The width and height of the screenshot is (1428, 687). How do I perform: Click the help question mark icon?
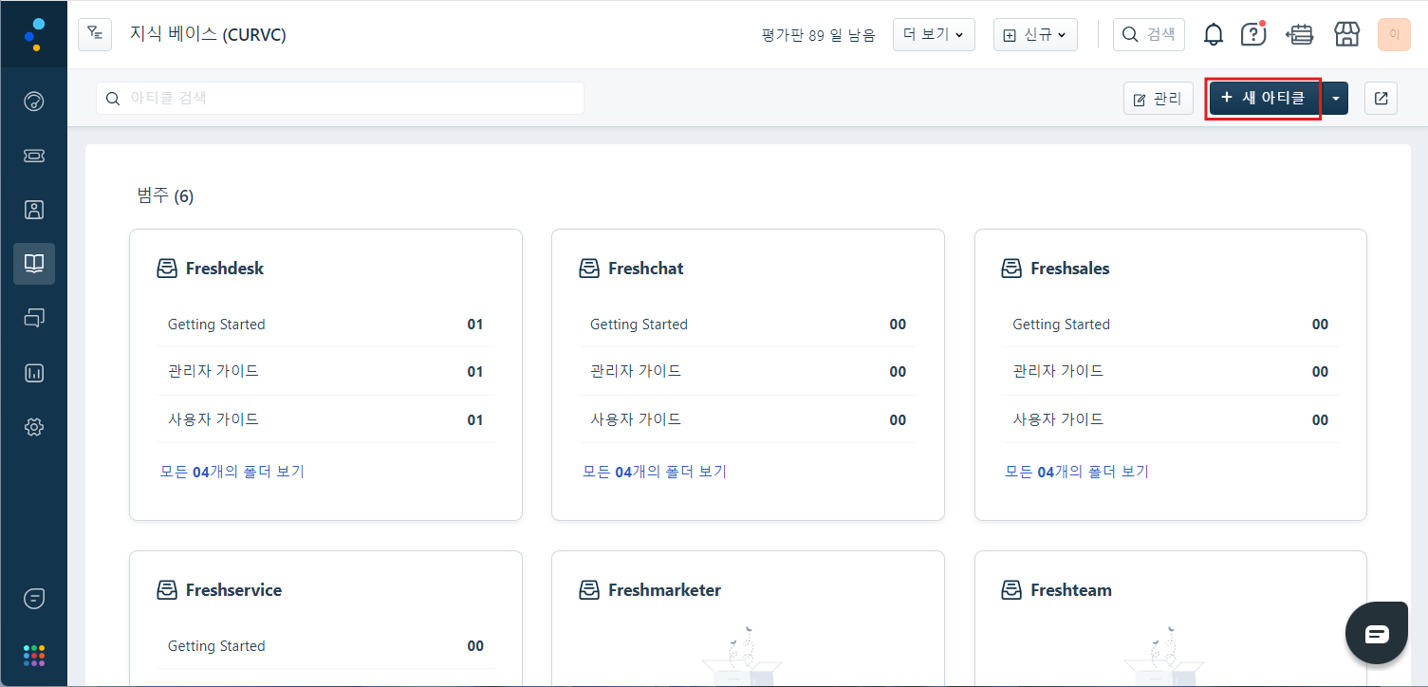[1253, 35]
